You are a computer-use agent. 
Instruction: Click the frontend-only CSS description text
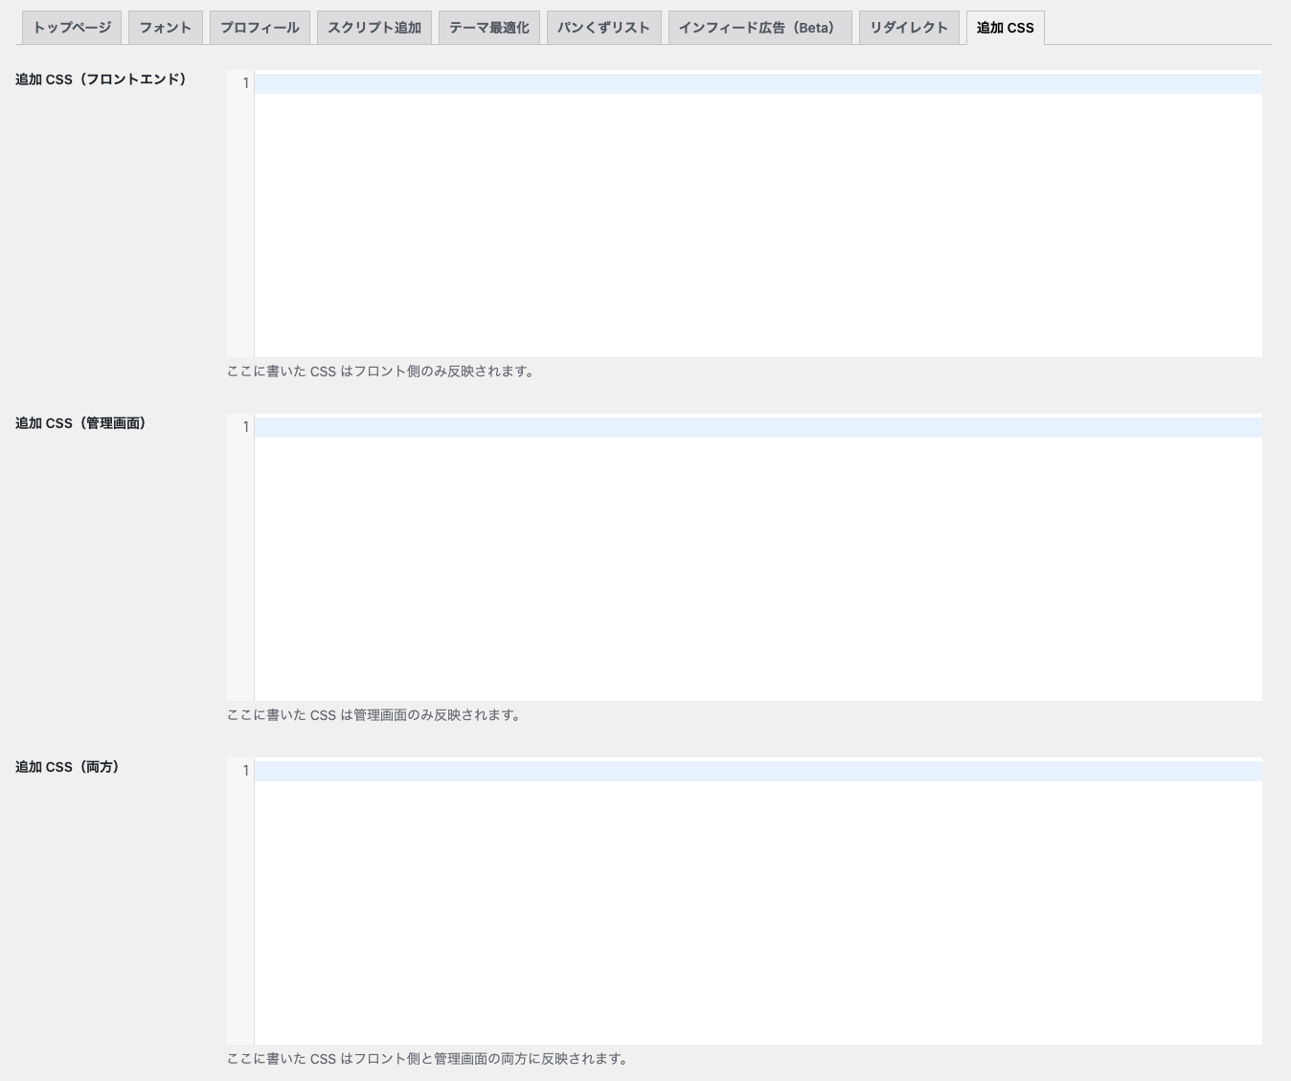pos(381,372)
